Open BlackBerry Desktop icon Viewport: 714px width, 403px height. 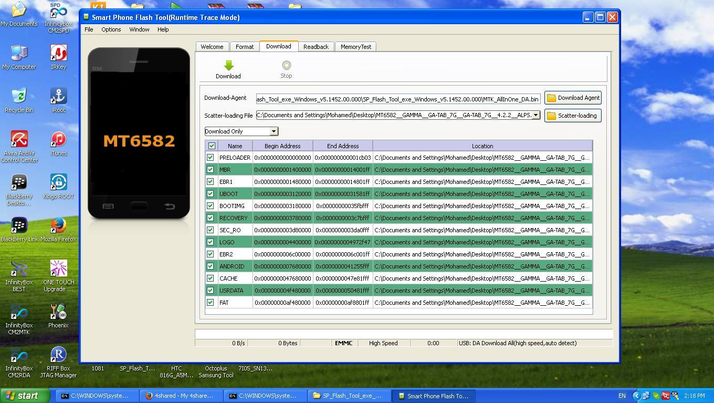pos(19,190)
